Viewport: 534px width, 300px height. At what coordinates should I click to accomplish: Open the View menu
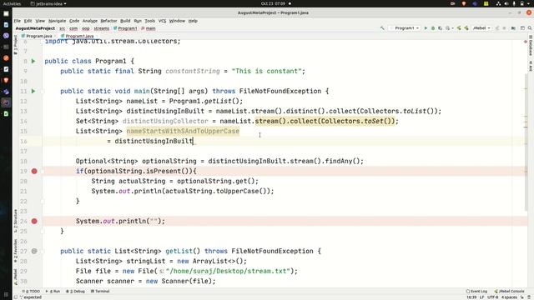(x=40, y=21)
